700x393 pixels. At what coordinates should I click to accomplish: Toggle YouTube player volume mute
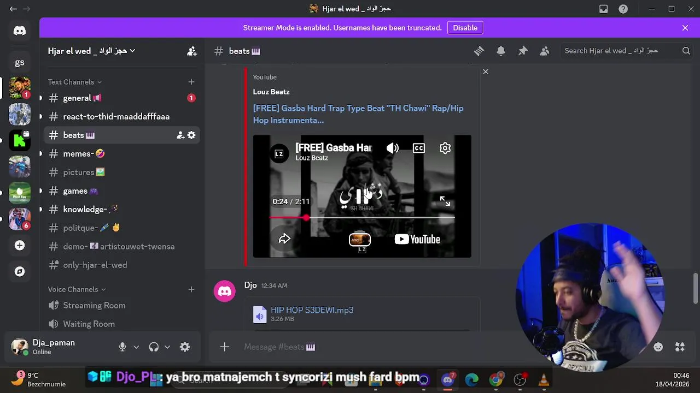coord(392,148)
